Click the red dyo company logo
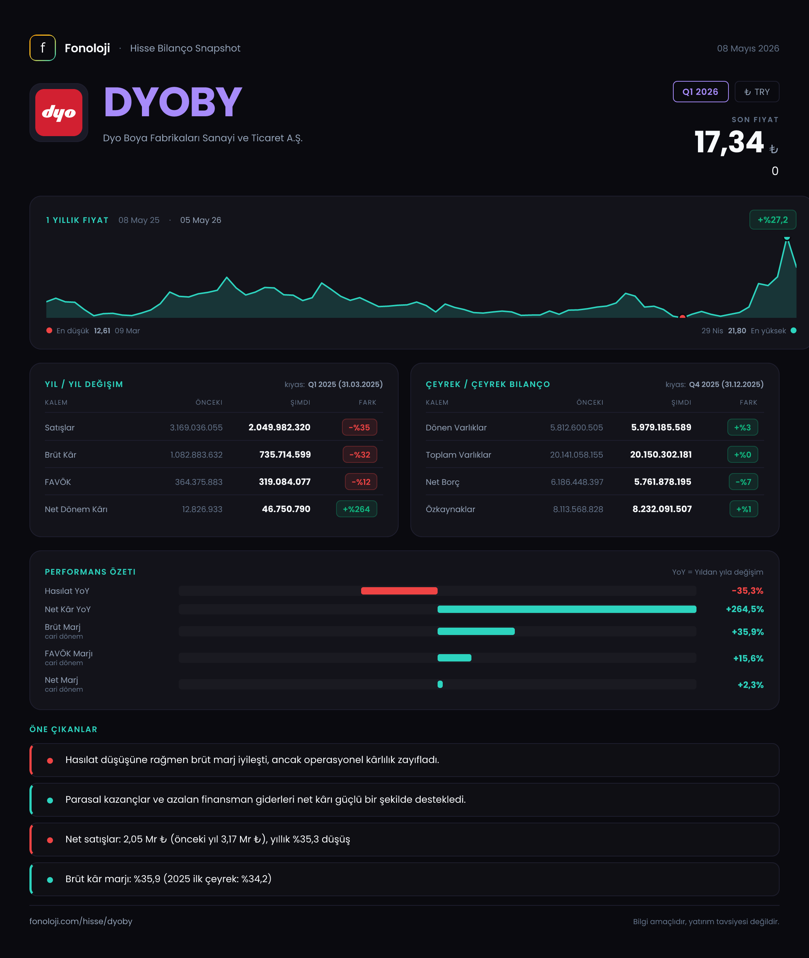 coord(59,113)
